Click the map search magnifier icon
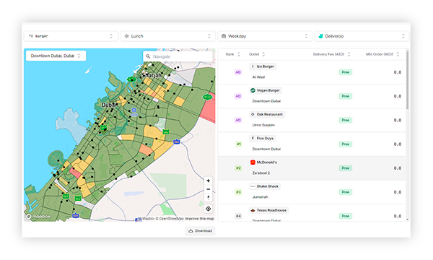Viewport: 433px width, 260px height. pos(148,56)
